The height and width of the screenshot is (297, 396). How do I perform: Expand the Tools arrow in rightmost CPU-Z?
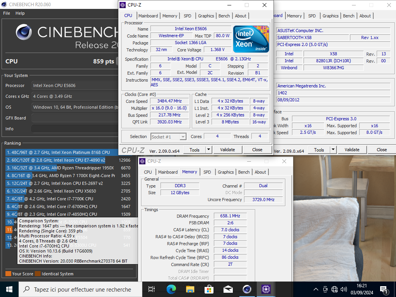coord(333,150)
